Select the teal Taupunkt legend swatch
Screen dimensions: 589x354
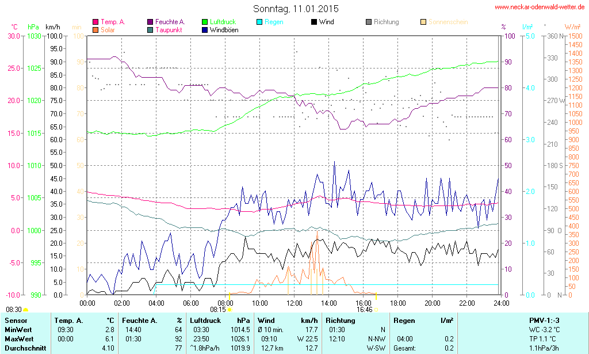(150, 29)
